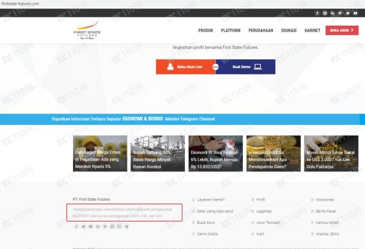The height and width of the screenshot is (249, 365).
Task: Open the Profil footer link
Action: coord(261,200)
